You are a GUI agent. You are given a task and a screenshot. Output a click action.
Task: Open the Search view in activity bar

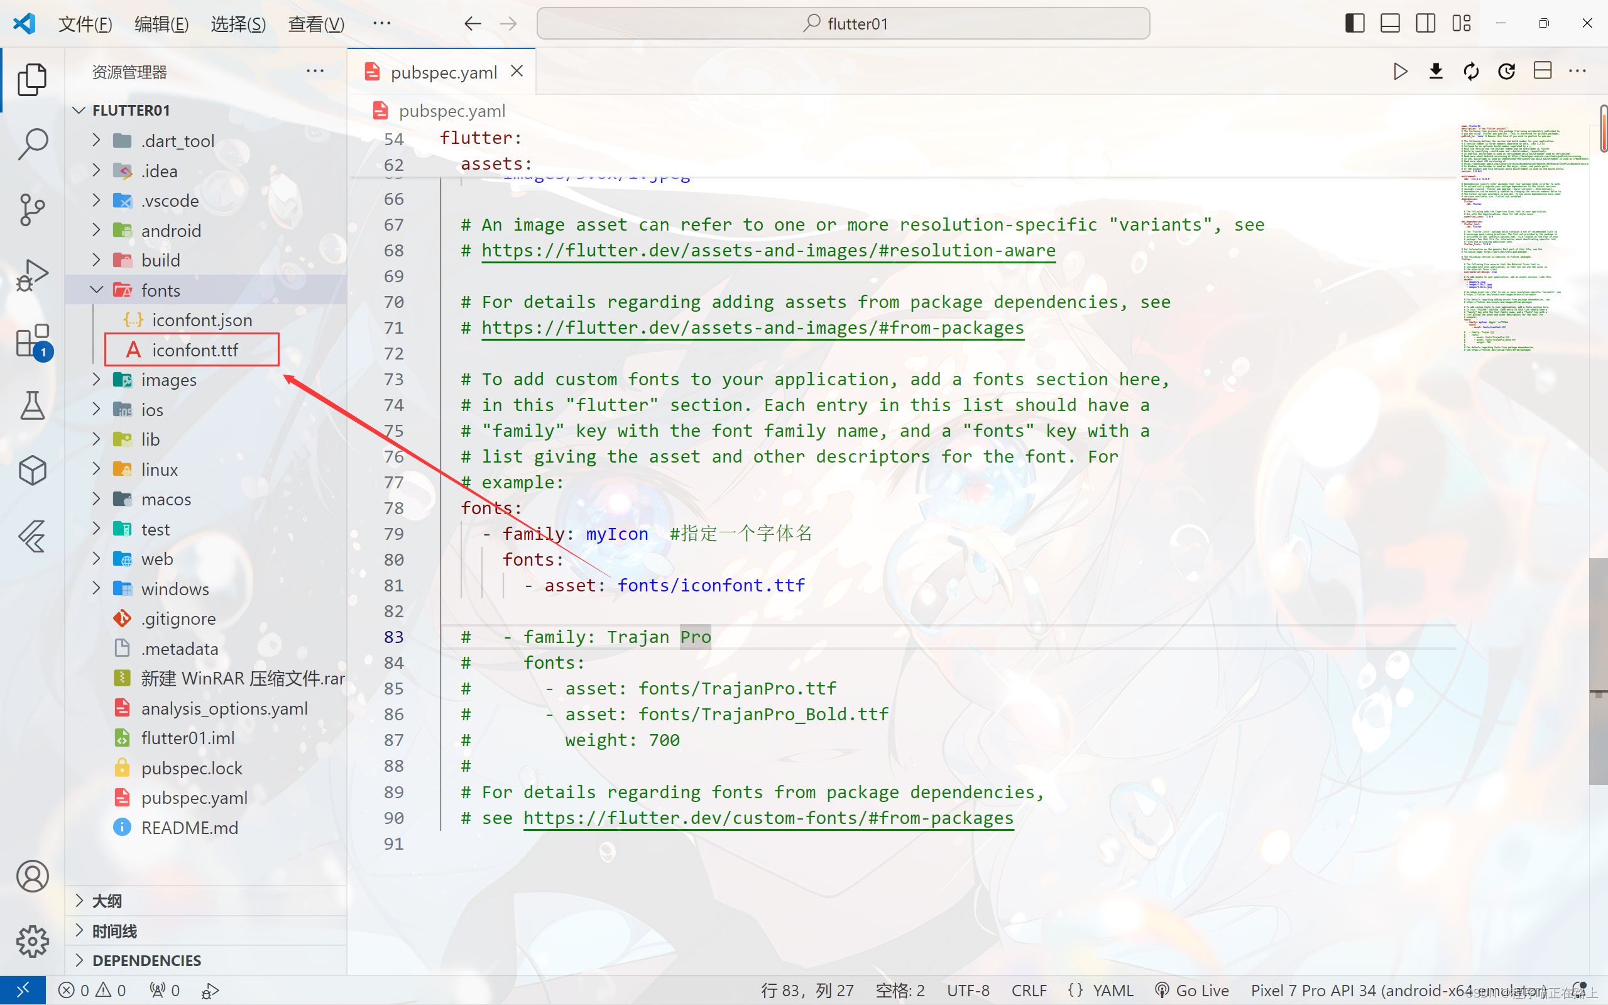tap(32, 143)
